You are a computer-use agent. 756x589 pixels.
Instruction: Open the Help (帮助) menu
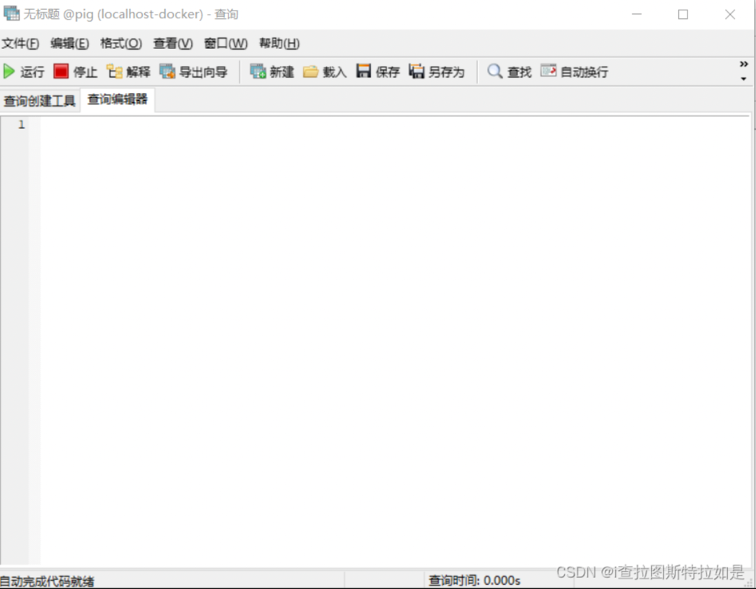click(x=279, y=43)
